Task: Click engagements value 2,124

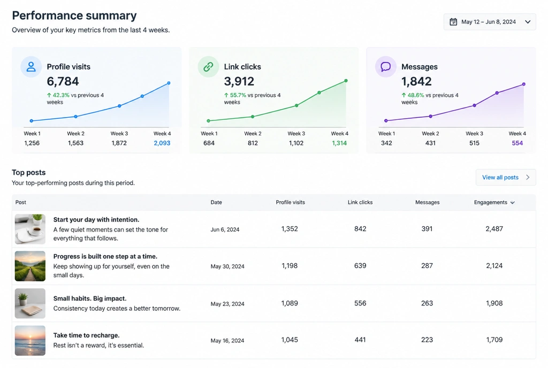Action: pos(494,266)
